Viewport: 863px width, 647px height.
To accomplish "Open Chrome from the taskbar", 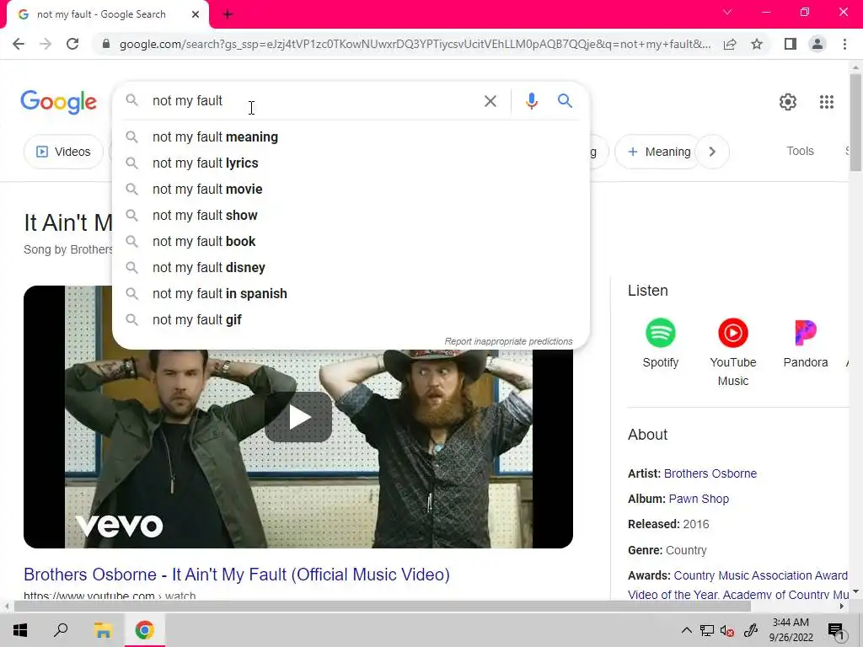I will tap(145, 630).
